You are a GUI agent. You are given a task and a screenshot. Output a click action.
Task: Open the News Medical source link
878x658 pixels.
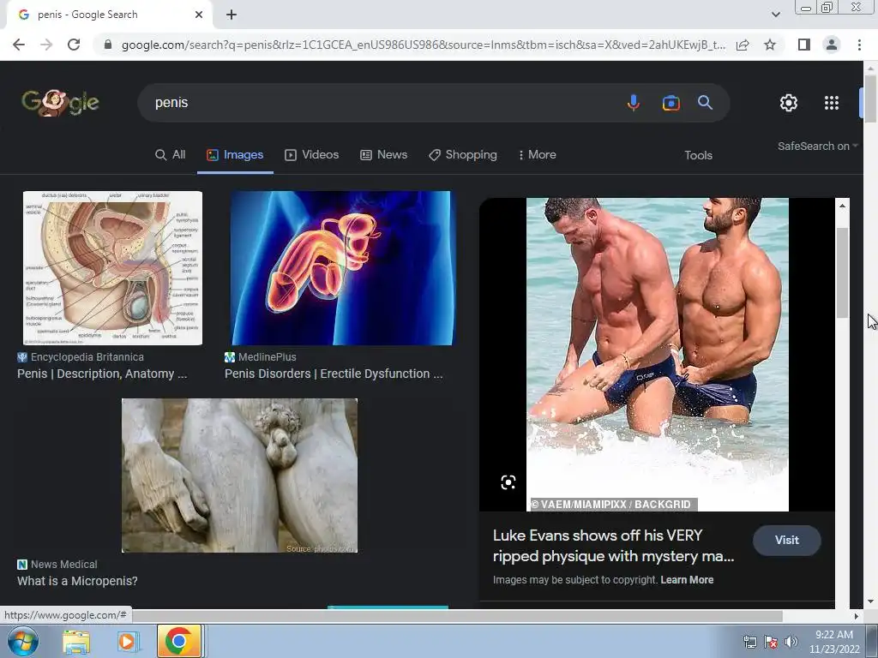pyautogui.click(x=57, y=565)
